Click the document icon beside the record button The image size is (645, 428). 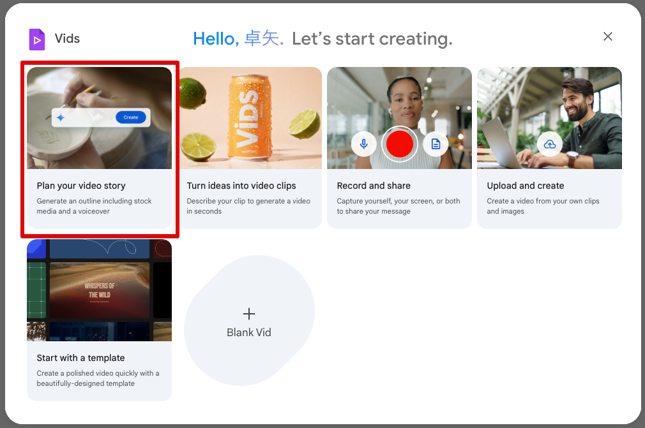click(436, 144)
